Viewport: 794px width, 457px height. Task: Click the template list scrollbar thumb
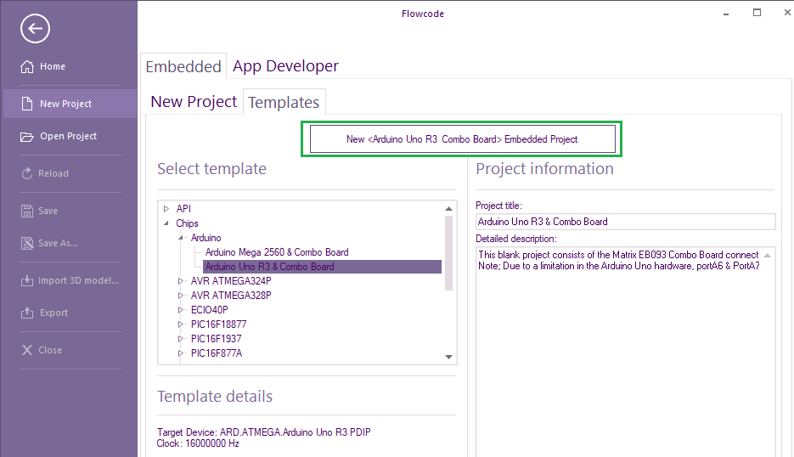coord(448,253)
